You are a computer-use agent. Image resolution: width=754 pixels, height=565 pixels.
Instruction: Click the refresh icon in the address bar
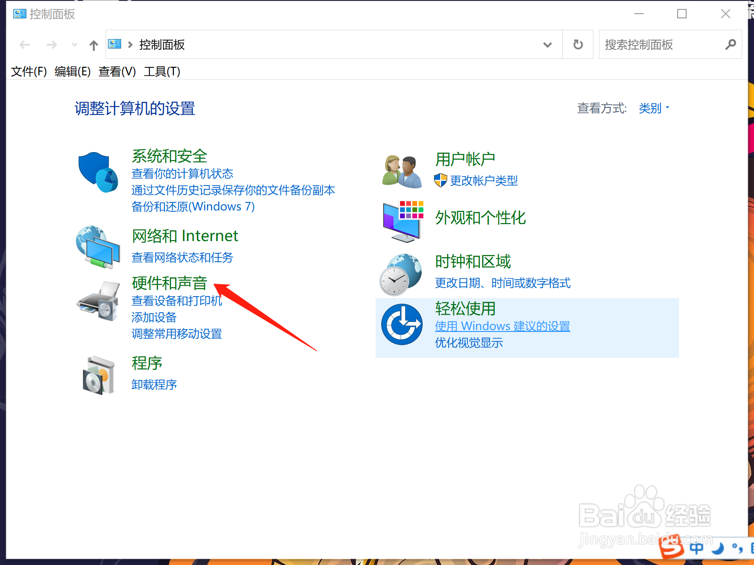[577, 44]
